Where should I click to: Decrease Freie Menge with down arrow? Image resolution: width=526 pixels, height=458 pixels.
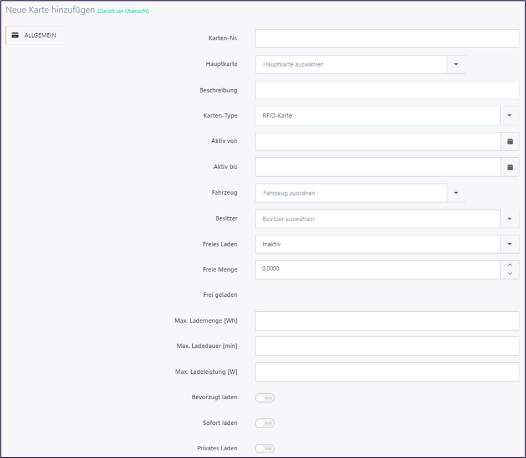[510, 274]
